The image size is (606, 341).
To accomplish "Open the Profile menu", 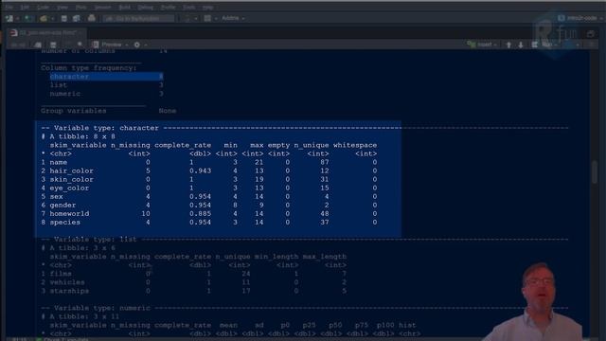I will tap(168, 7).
